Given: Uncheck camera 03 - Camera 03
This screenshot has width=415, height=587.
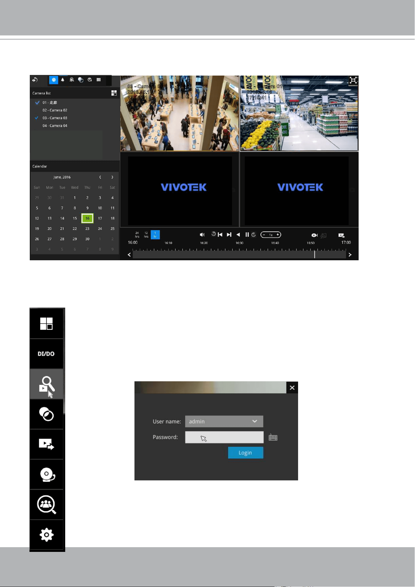Looking at the screenshot, I should 37,118.
